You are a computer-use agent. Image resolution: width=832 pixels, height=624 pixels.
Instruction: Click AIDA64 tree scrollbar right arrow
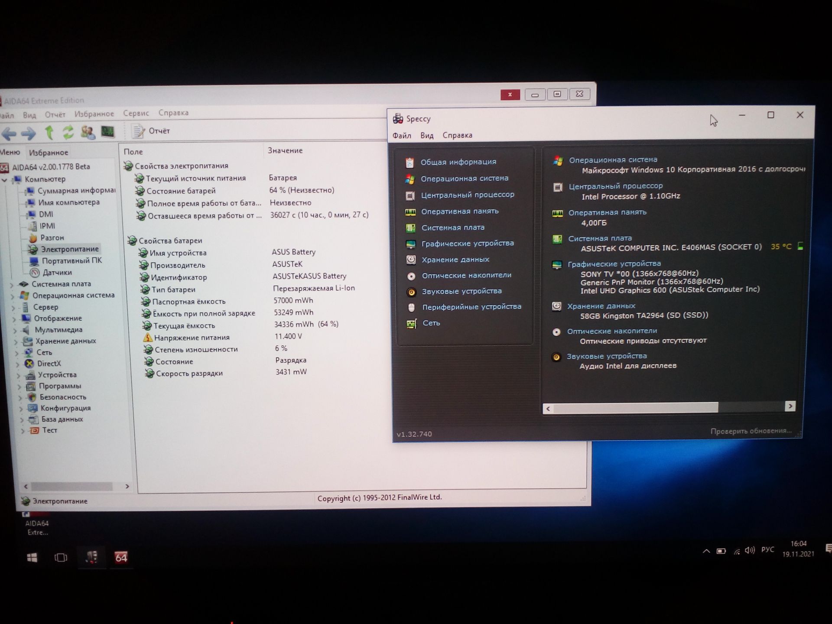point(127,487)
